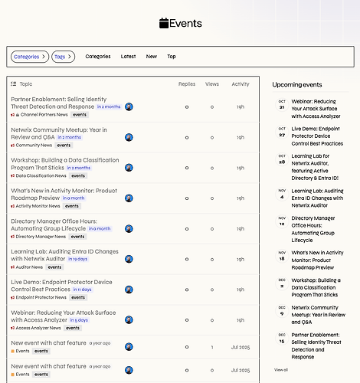Open Channel Partners News category badge
360x383 pixels.
click(39, 115)
